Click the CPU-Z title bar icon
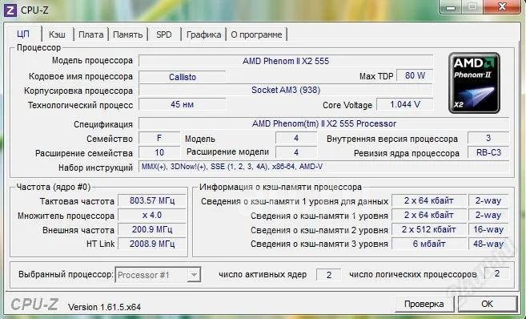526x319 pixels. tap(10, 10)
